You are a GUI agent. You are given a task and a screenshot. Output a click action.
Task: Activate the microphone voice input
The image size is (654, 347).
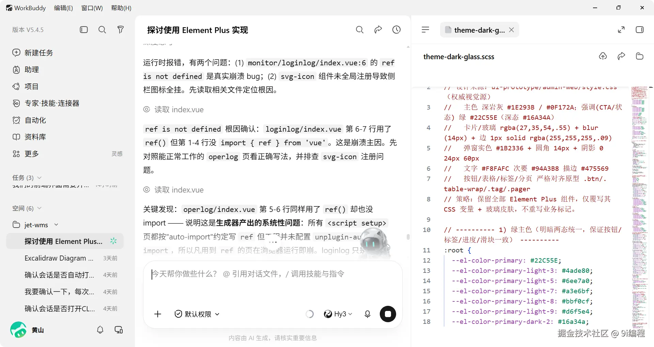coord(368,314)
